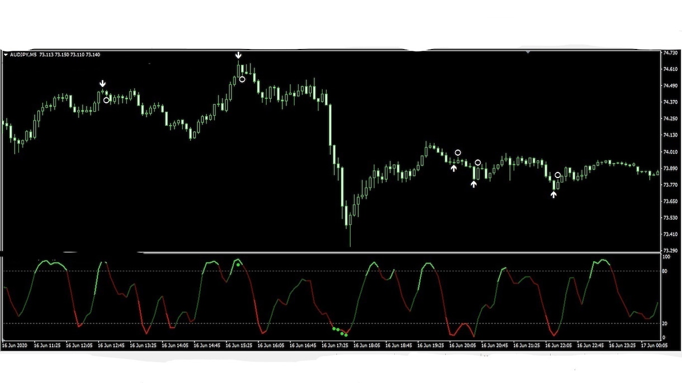Click the 16 Jun 2020 date label
Viewport: 682px width, 383px height.
tap(15, 346)
